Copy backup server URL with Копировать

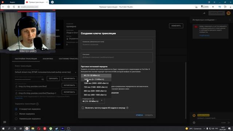coord(69,92)
